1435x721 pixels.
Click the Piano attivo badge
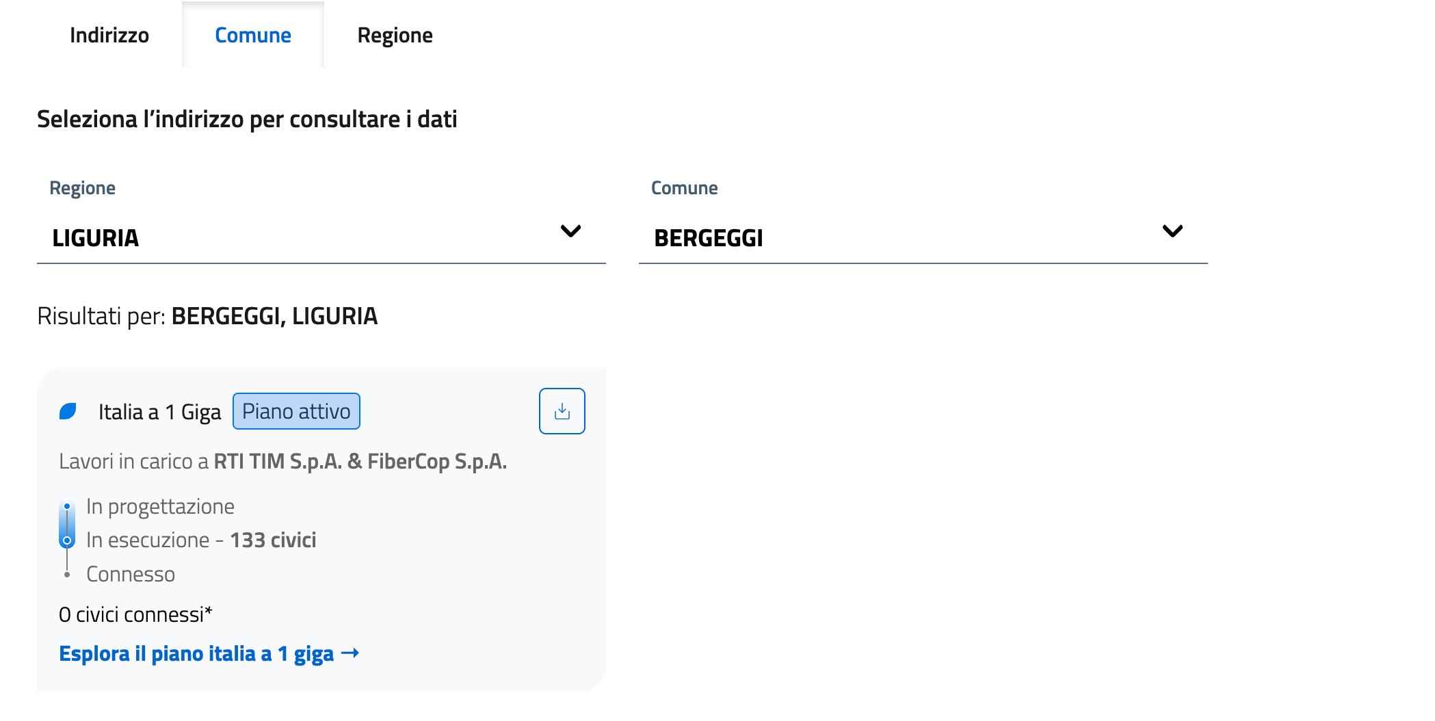pyautogui.click(x=296, y=411)
